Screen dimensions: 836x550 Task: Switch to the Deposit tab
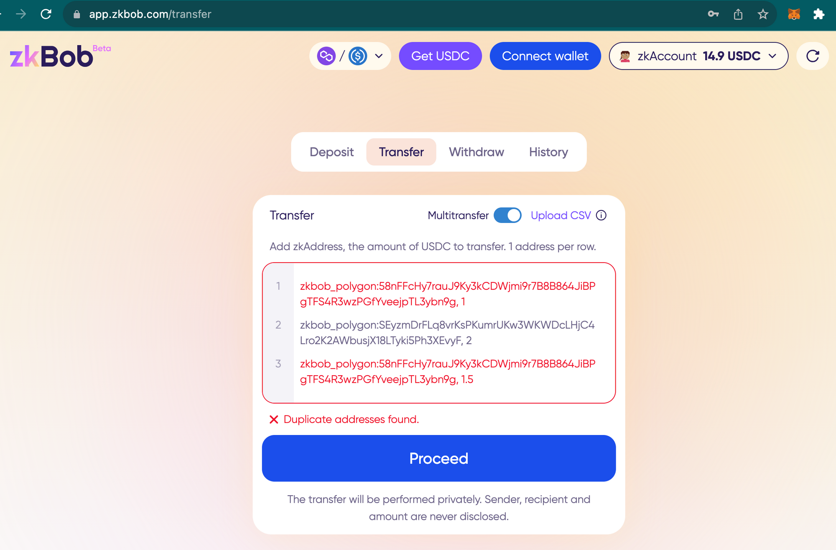pyautogui.click(x=331, y=152)
